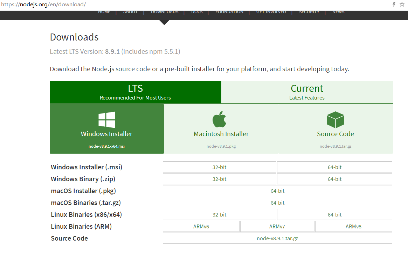The width and height of the screenshot is (408, 257).
Task: Open the FOUNDATION navigation item
Action: click(x=229, y=12)
